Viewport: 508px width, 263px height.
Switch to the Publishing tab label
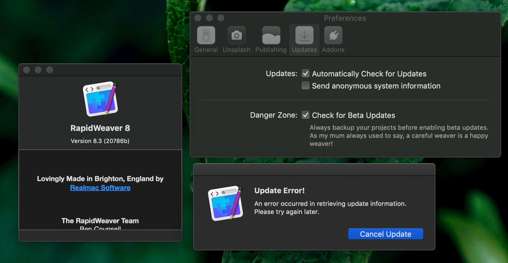point(271,50)
